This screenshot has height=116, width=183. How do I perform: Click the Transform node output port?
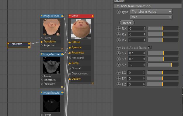[29, 44]
